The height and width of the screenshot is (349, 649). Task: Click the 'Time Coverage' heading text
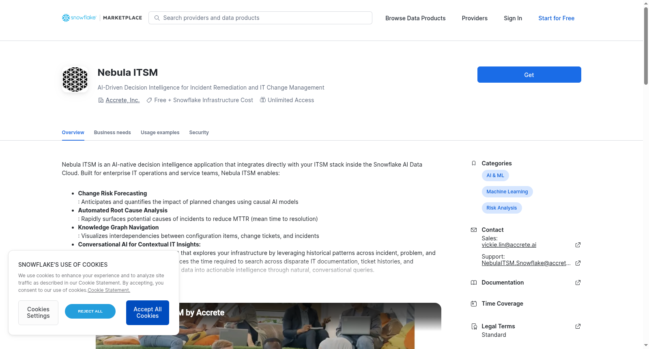[502, 304]
